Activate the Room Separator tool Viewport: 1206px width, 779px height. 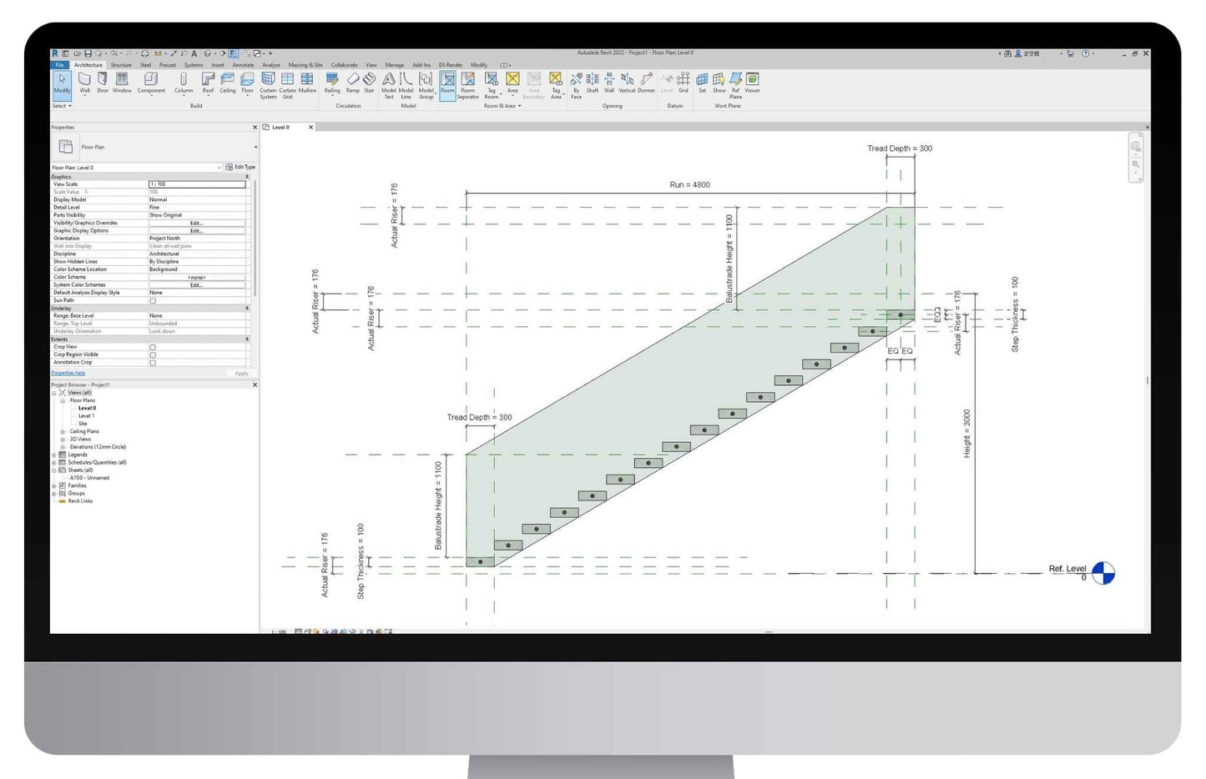467,83
